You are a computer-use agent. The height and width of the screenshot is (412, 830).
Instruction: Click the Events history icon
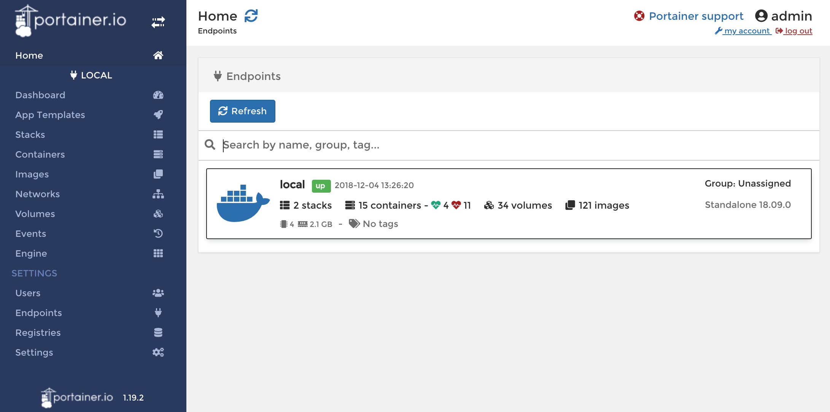point(158,233)
